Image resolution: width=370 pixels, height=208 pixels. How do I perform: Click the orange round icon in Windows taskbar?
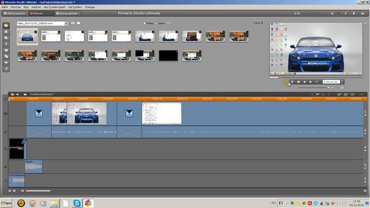tap(21, 203)
